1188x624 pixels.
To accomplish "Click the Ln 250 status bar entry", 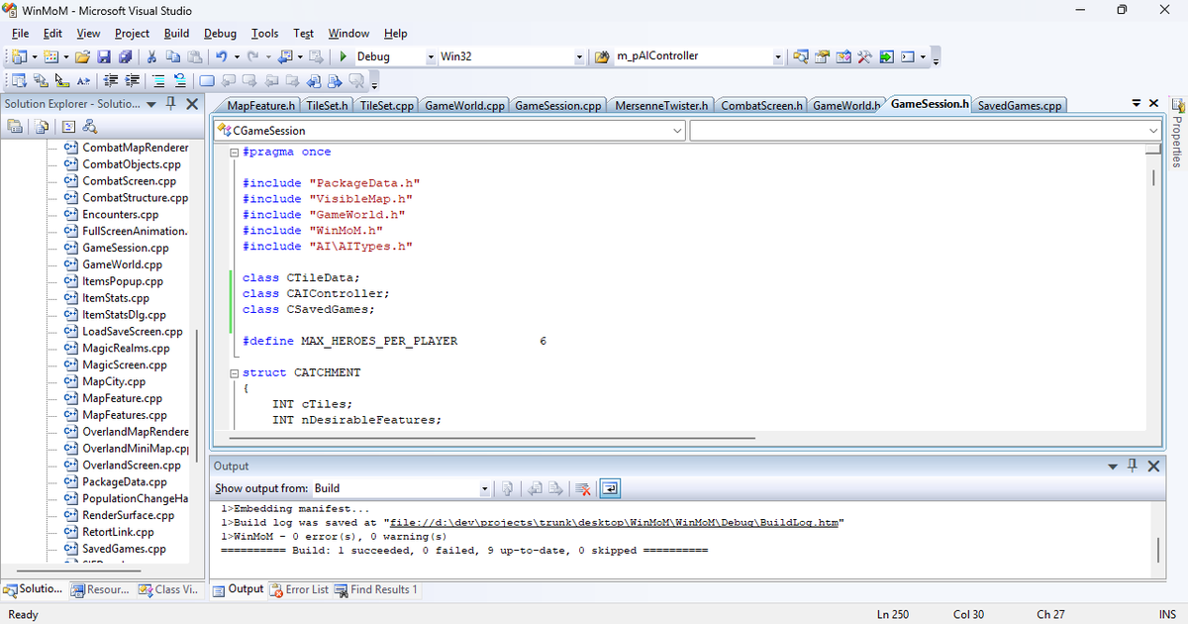I will [x=893, y=614].
